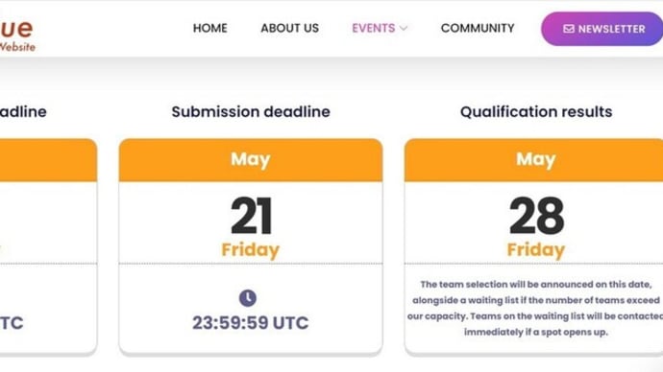The width and height of the screenshot is (663, 372).
Task: Click the orange May header of submission card
Action: coord(251,160)
